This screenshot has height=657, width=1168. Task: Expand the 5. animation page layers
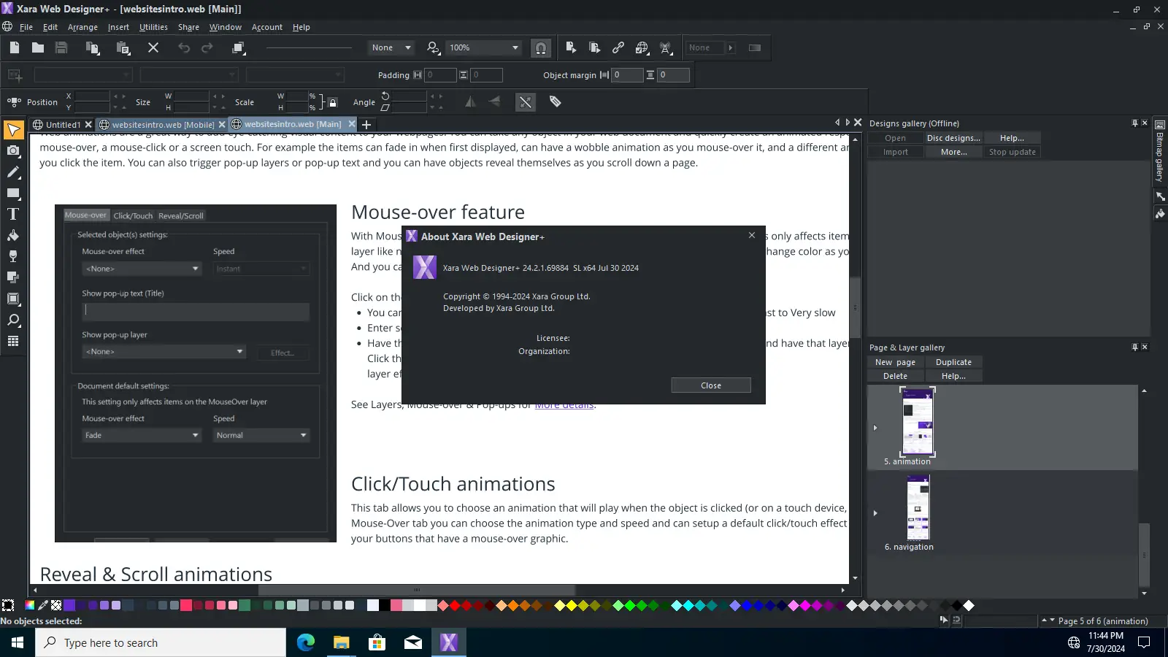coord(875,428)
